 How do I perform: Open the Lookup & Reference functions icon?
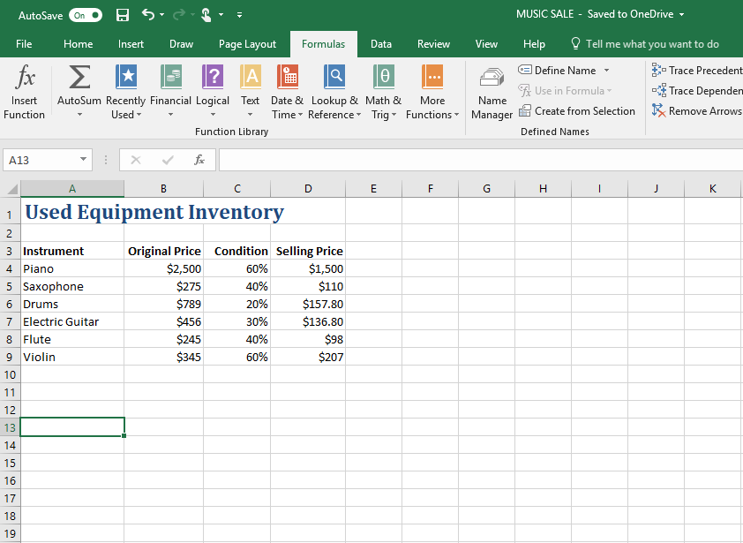334,78
